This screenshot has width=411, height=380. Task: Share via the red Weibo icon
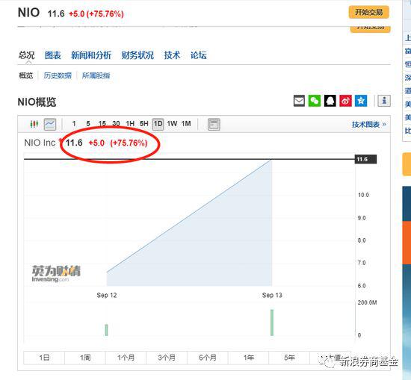click(345, 101)
